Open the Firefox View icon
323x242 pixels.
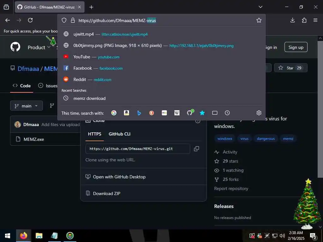pyautogui.click(x=6, y=7)
